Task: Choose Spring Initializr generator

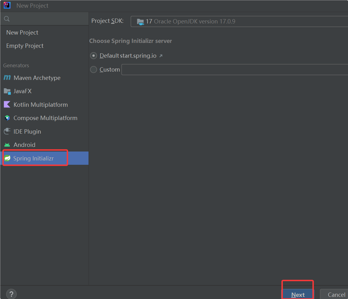Action: pyautogui.click(x=44, y=158)
